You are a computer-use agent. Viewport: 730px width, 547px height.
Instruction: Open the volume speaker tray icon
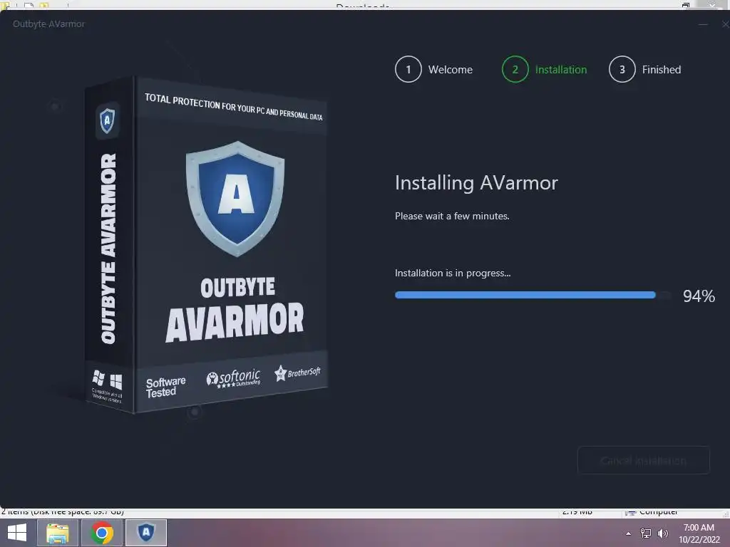click(663, 533)
